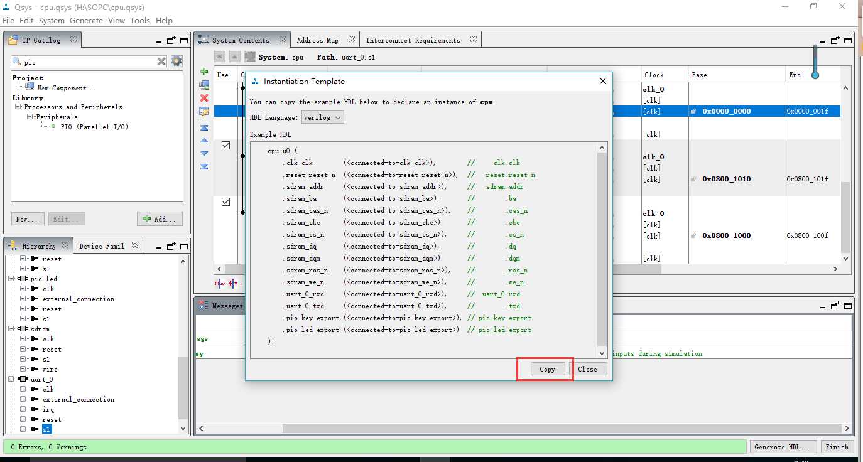The height and width of the screenshot is (462, 863).
Task: Click the lock icon beside base address 0x0800_1000
Action: tap(693, 235)
